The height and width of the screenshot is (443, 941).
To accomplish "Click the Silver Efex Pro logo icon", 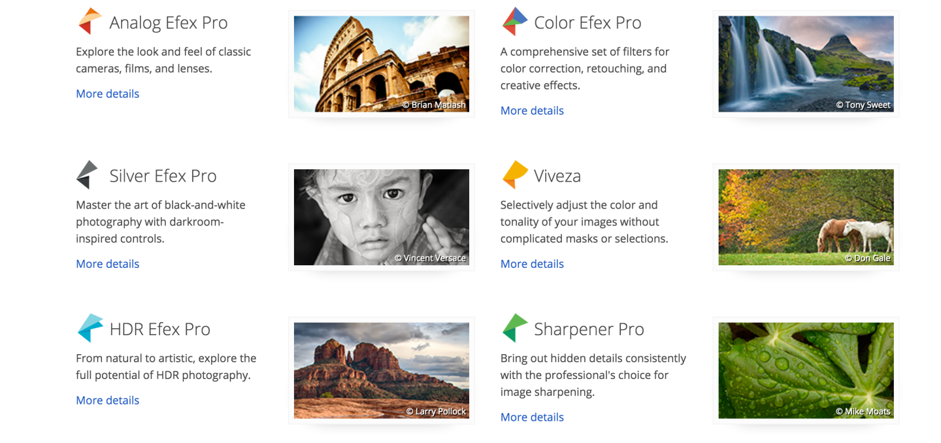I will (x=88, y=174).
